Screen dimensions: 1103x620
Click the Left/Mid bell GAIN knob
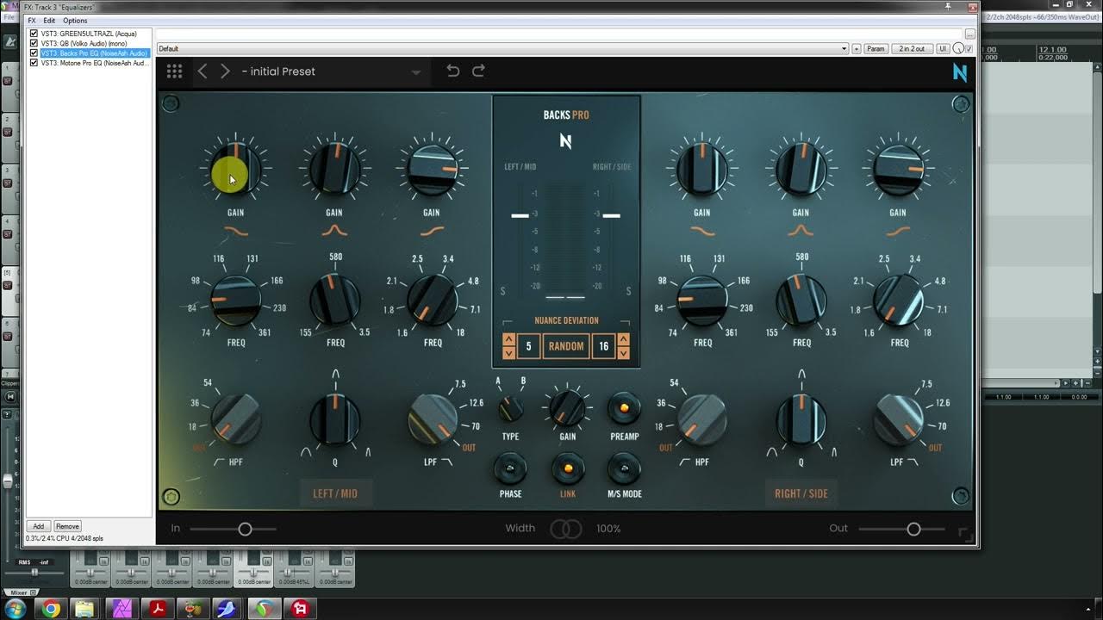pos(334,168)
